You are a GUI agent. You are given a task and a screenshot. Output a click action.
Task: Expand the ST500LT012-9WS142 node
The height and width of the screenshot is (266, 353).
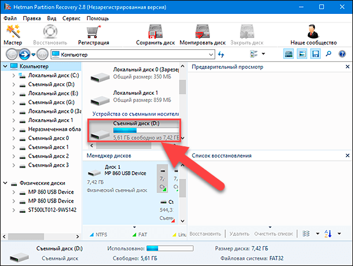(x=14, y=210)
